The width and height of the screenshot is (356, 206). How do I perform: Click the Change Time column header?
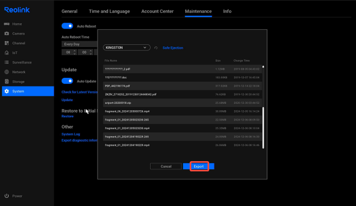[x=242, y=61]
